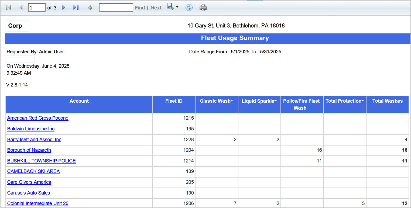Click the Date Range From text
The width and height of the screenshot is (411, 208).
tap(235, 52)
